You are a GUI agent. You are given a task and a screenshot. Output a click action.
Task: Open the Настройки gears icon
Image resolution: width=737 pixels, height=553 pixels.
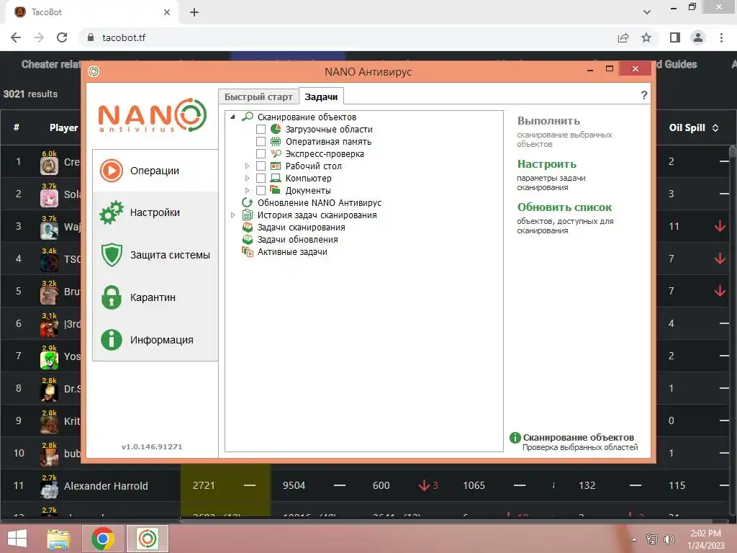tap(112, 212)
